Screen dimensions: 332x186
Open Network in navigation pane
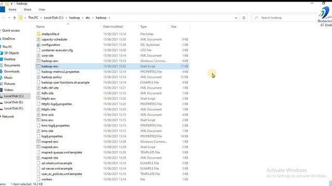pyautogui.click(x=8, y=116)
